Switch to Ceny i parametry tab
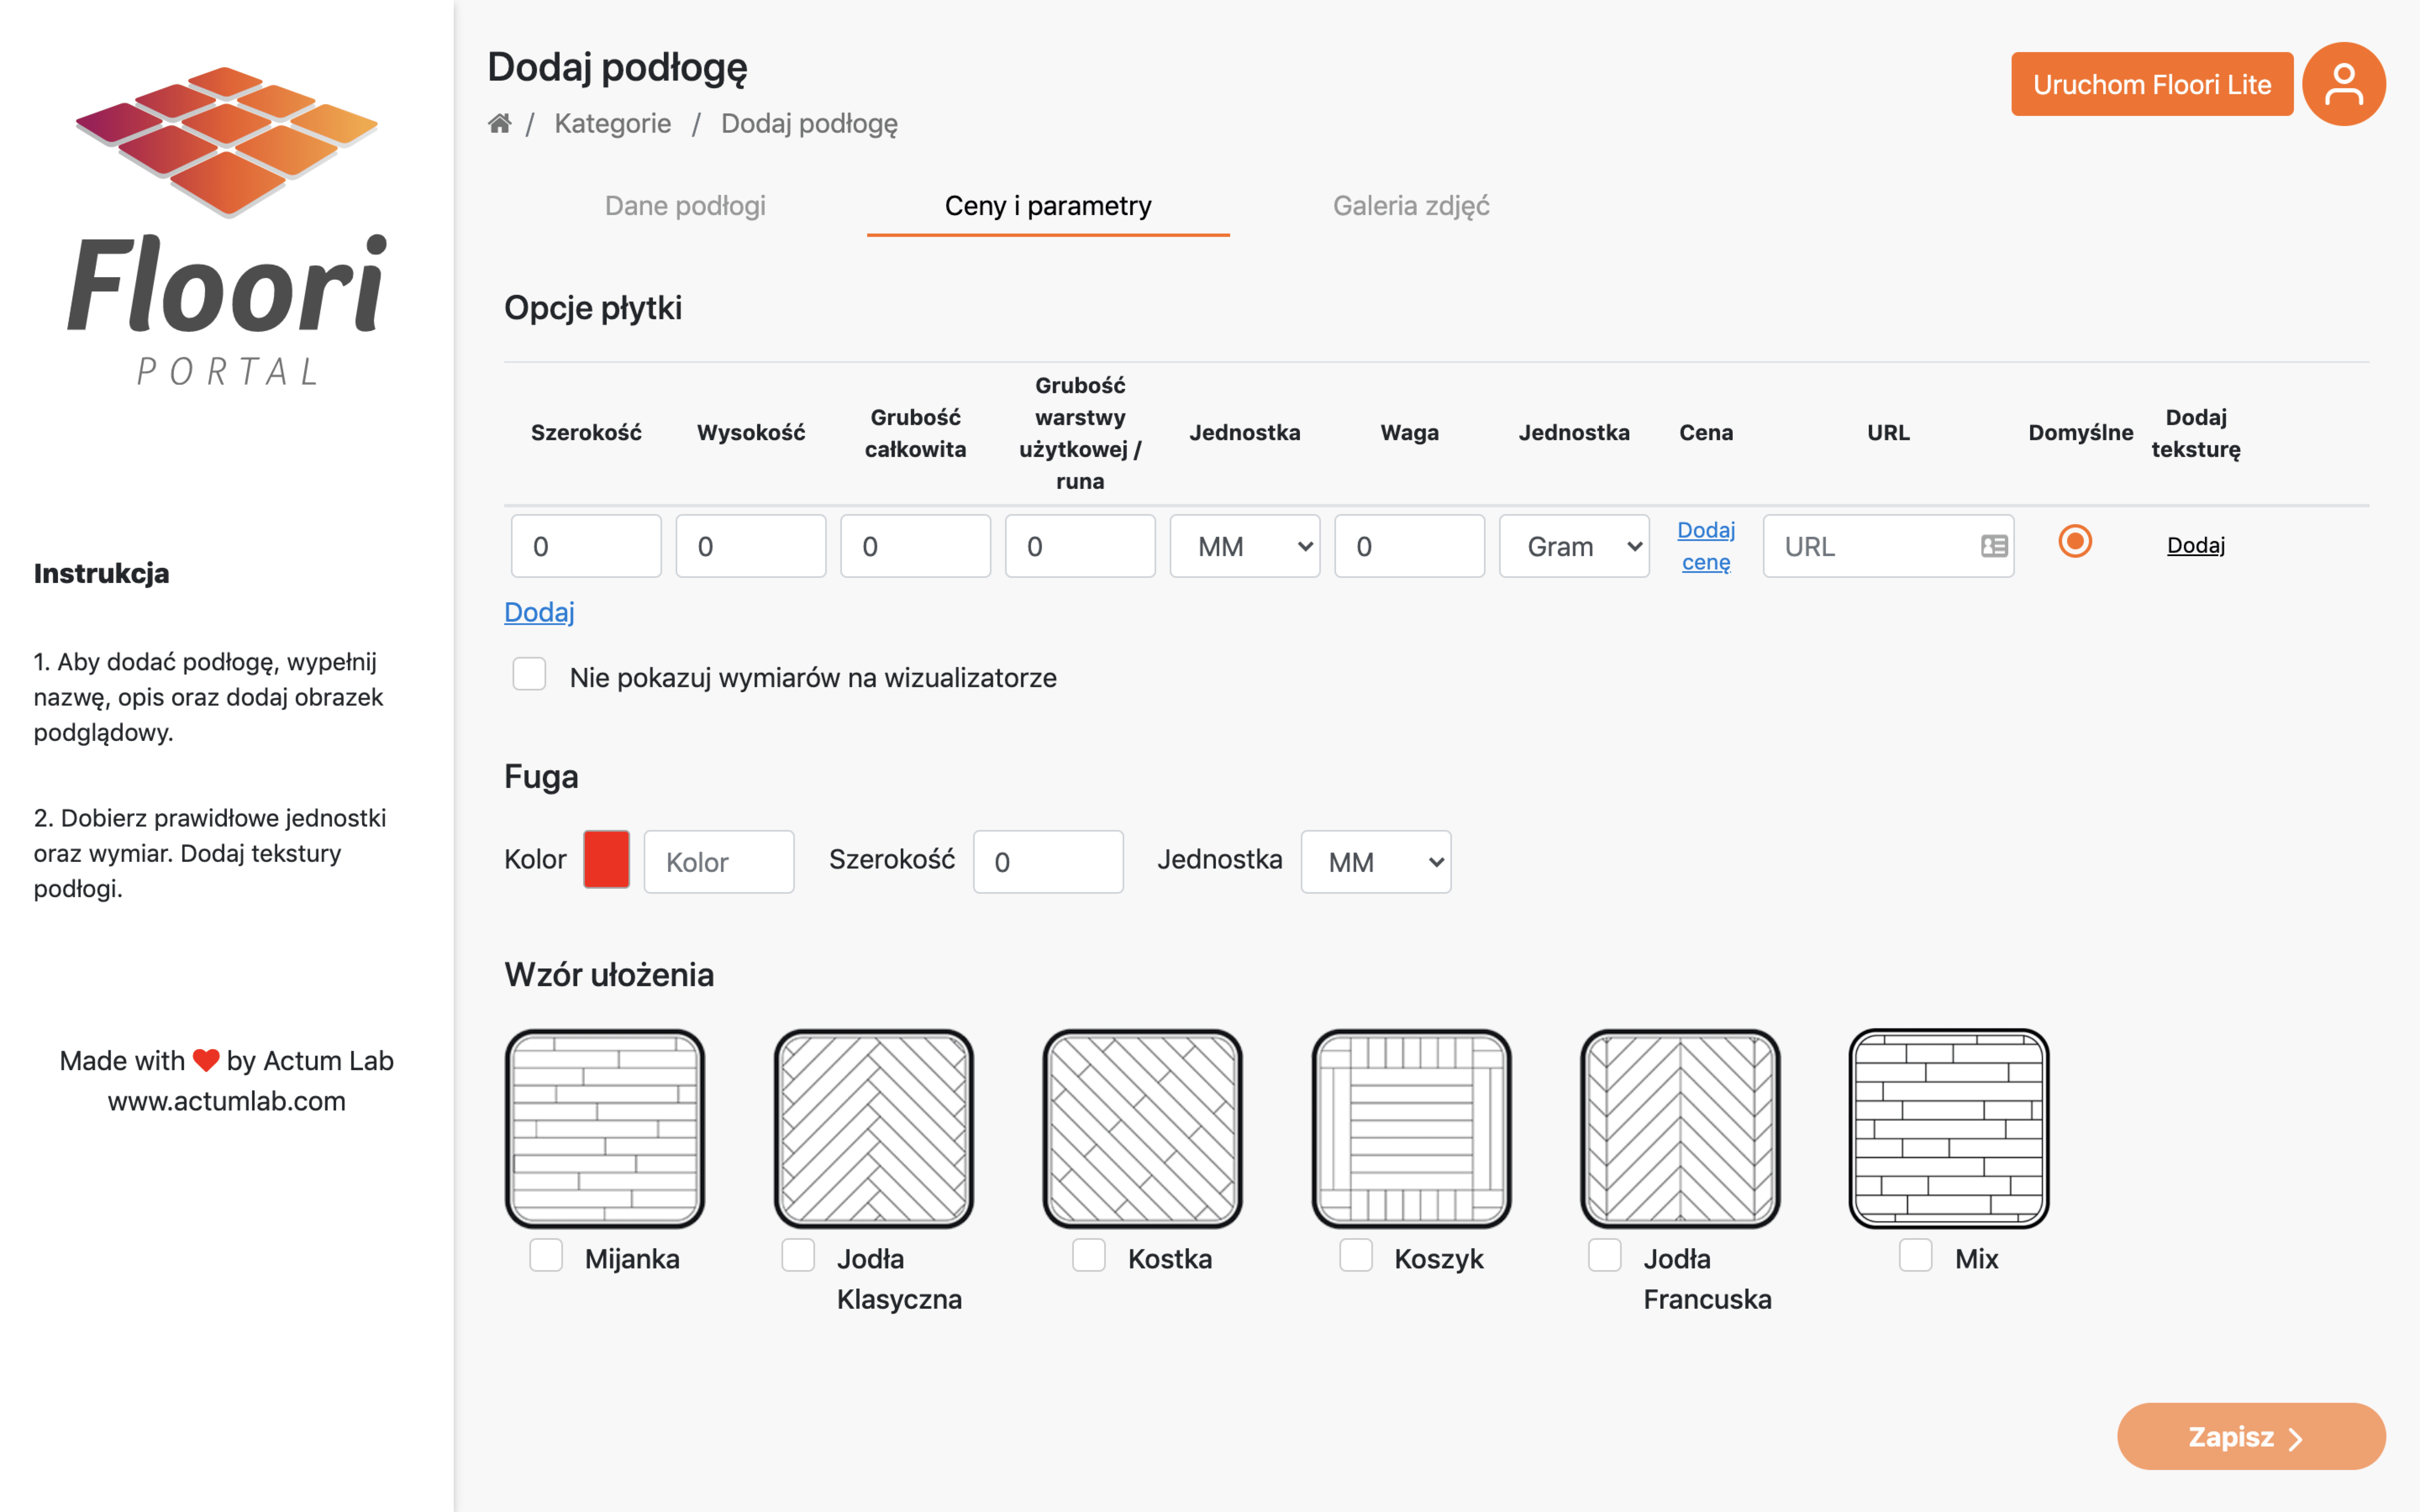 (x=1048, y=206)
